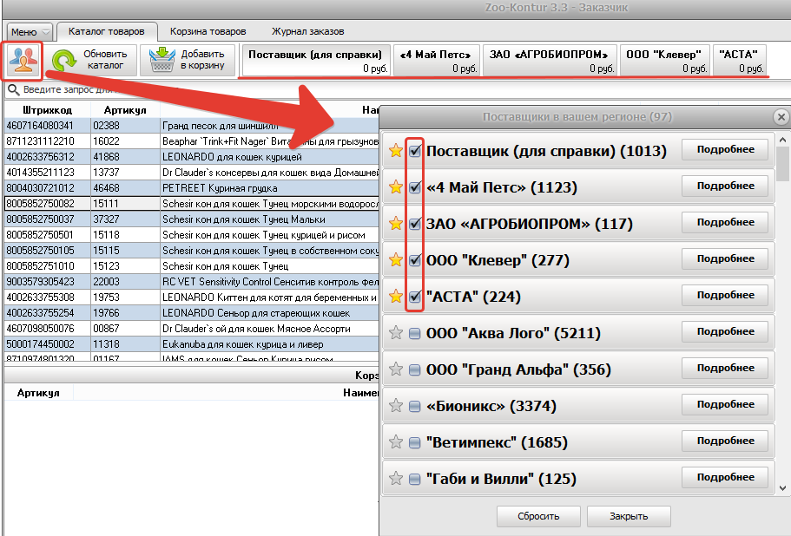
Task: Mark «Бионикс» as favorite with star
Action: [x=396, y=406]
